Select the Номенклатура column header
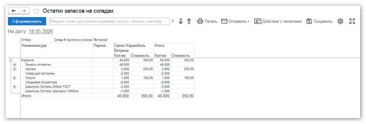Viewport: 366px width, 124px height. click(x=56, y=50)
